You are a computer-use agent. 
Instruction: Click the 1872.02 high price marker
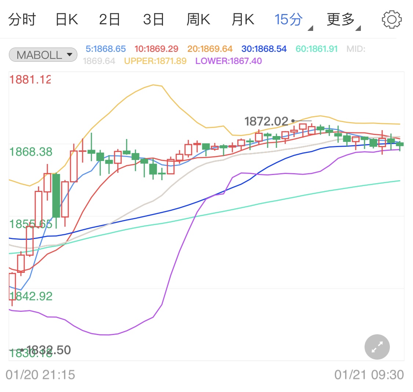266,121
